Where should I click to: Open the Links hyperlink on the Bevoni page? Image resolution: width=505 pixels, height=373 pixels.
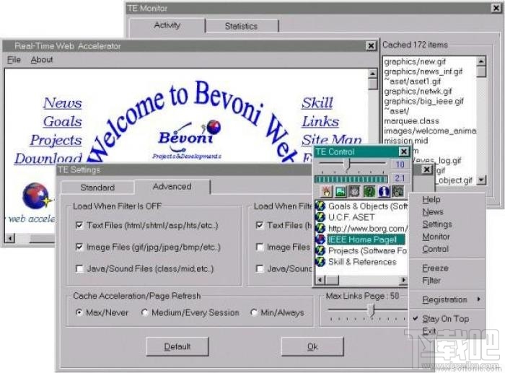pyautogui.click(x=320, y=122)
